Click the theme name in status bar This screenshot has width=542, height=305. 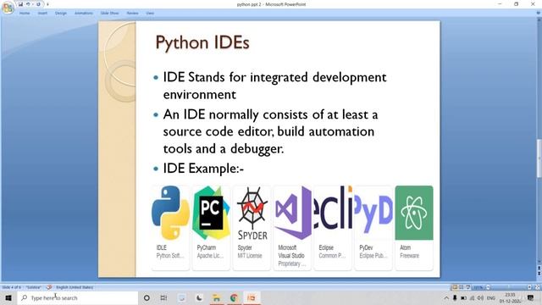[x=34, y=287]
